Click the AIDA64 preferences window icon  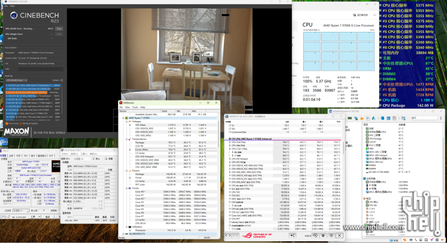coord(403,118)
